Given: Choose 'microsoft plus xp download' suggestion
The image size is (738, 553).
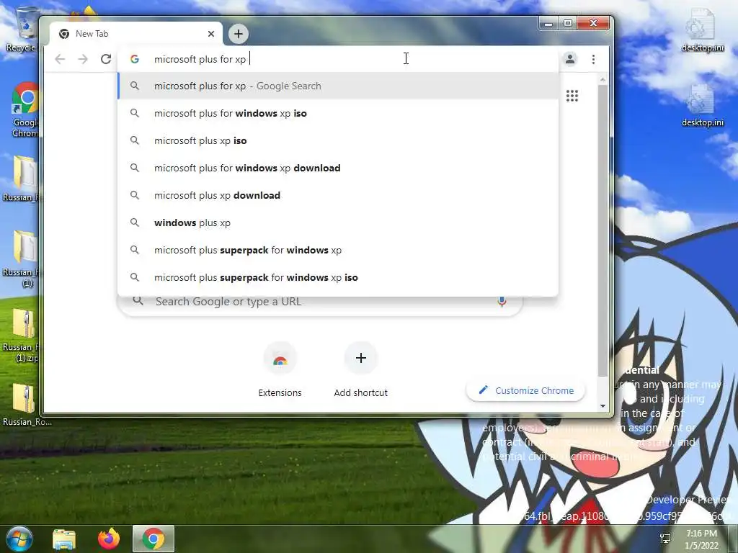Looking at the screenshot, I should (x=338, y=195).
